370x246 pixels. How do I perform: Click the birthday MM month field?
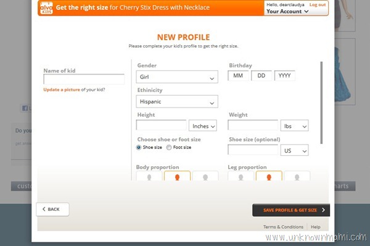[x=238, y=75]
